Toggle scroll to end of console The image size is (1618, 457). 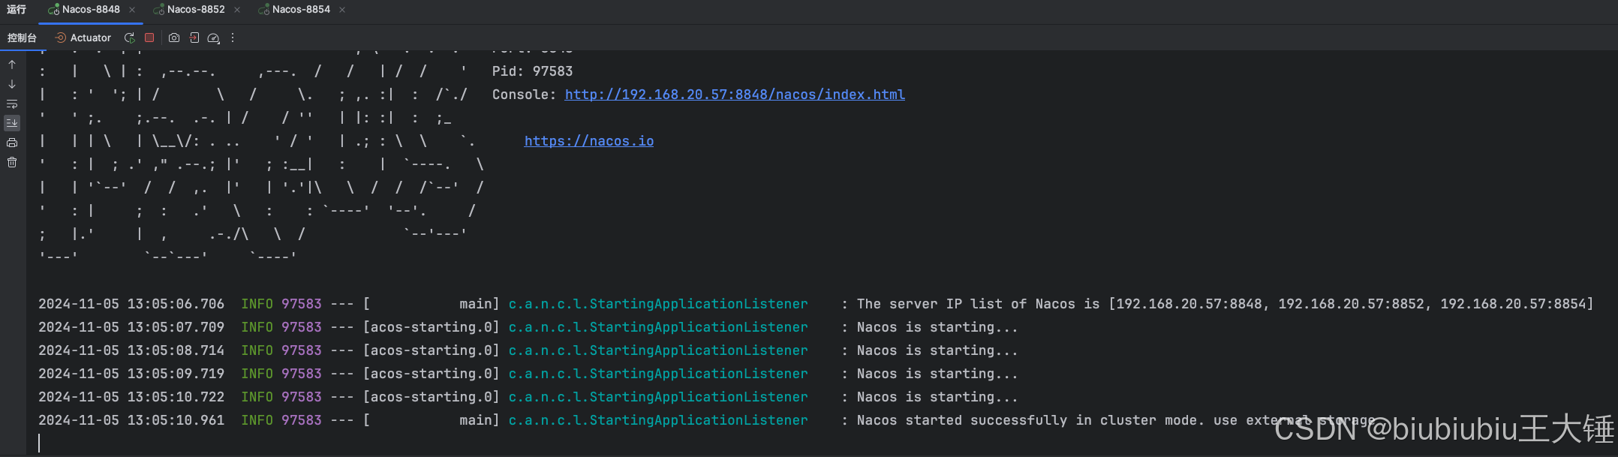[x=12, y=122]
